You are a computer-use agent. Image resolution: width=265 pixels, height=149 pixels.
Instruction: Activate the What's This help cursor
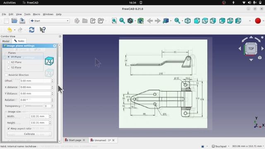tap(43, 30)
